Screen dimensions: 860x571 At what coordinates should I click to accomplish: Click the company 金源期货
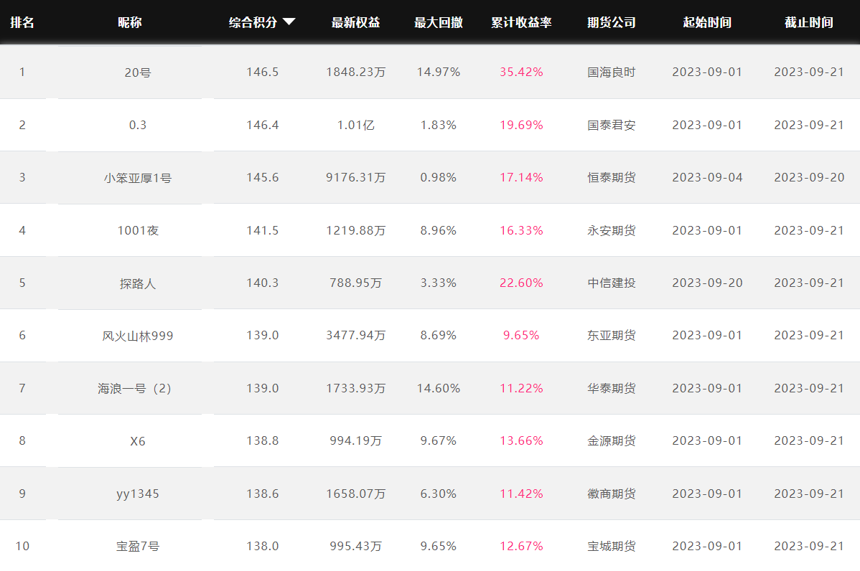tap(612, 440)
